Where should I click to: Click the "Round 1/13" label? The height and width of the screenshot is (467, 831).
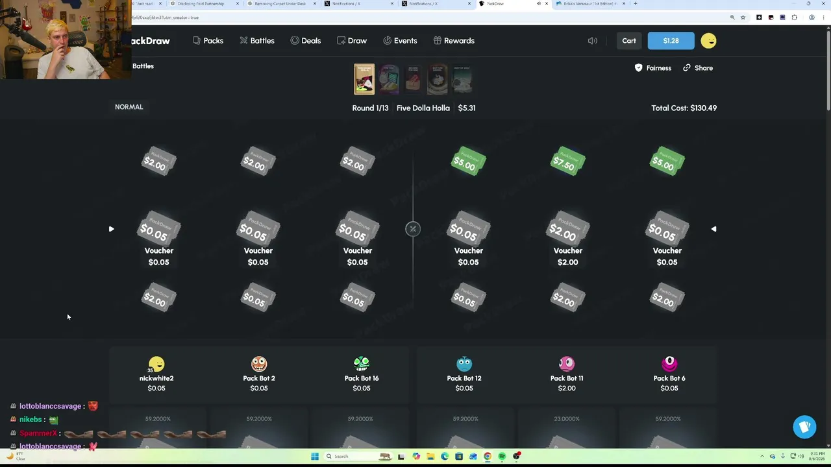click(370, 108)
